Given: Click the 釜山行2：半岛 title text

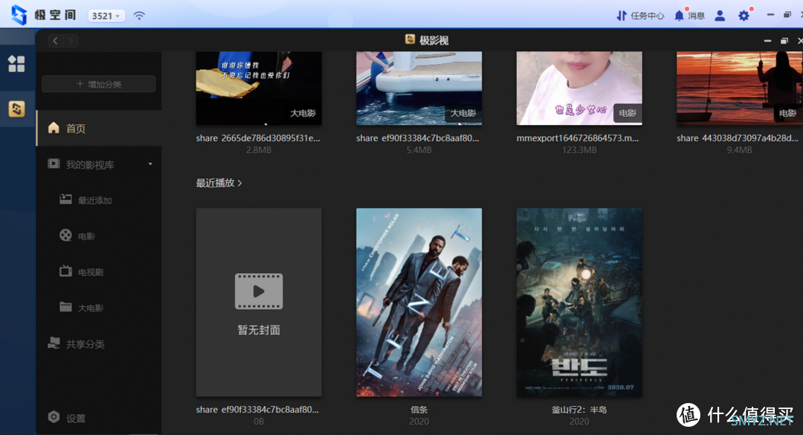Looking at the screenshot, I should [x=579, y=410].
